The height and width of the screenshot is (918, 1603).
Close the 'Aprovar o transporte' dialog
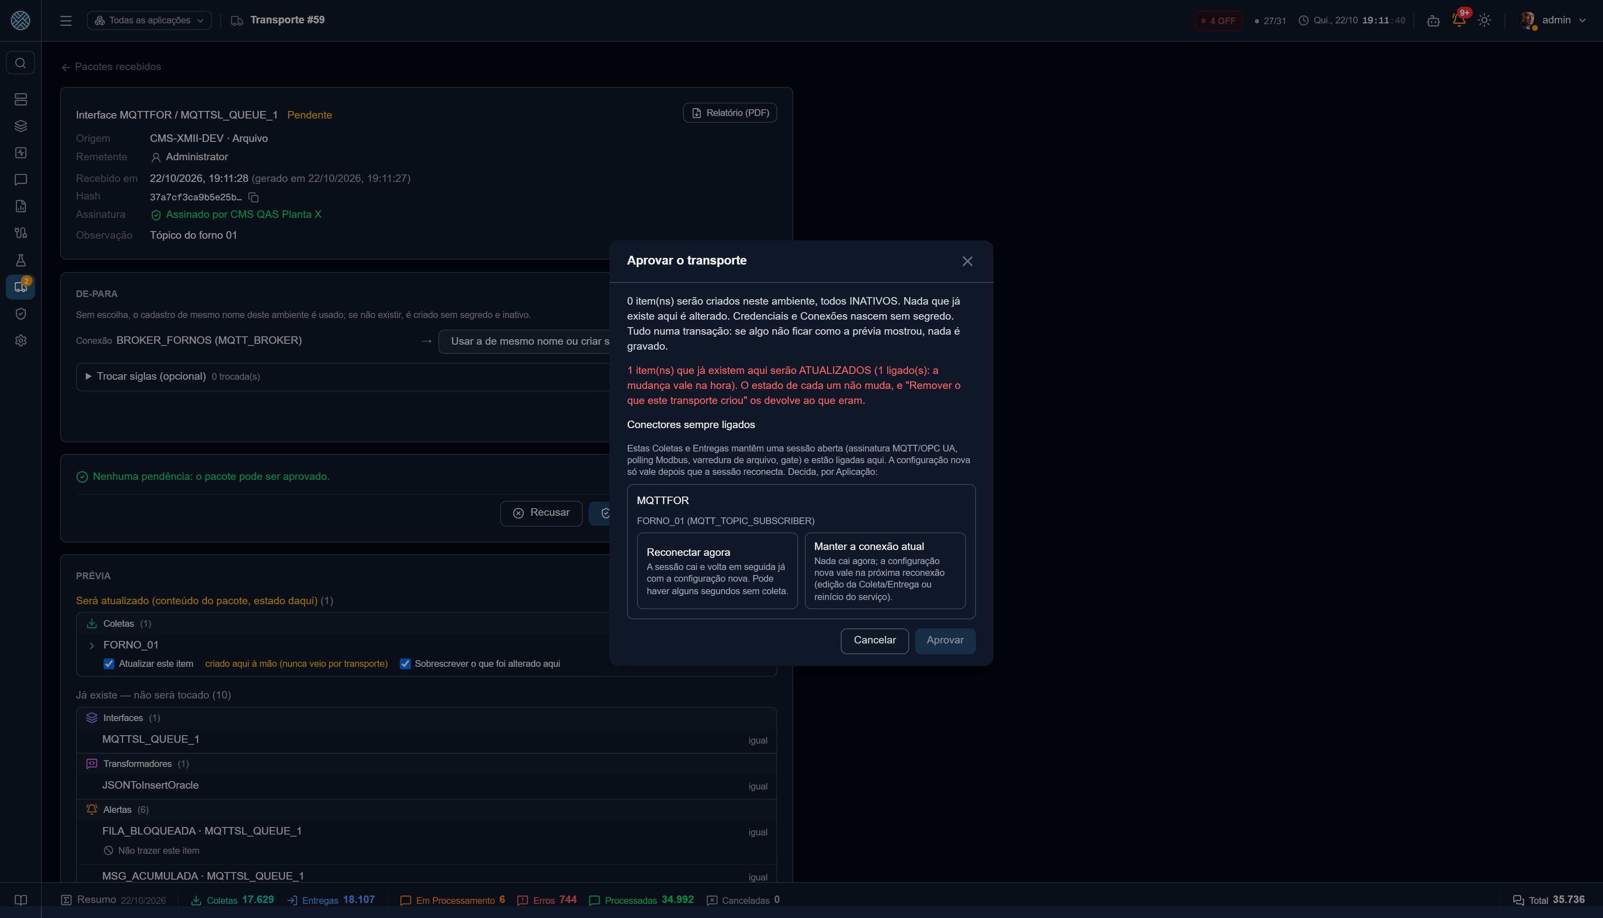pyautogui.click(x=967, y=261)
